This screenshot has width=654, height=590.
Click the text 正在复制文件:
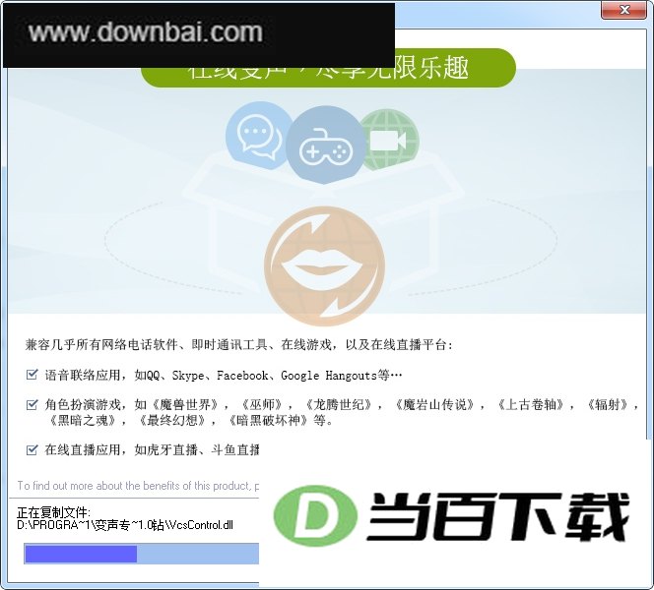53,512
